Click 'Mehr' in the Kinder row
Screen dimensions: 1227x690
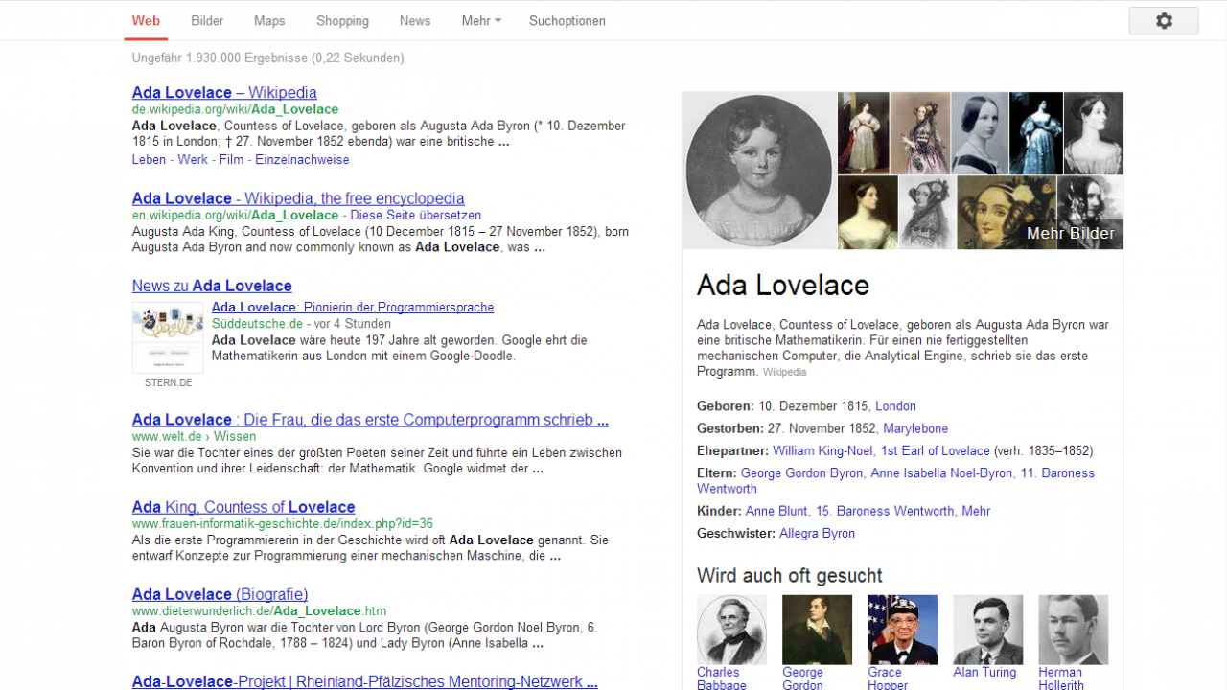(x=976, y=511)
